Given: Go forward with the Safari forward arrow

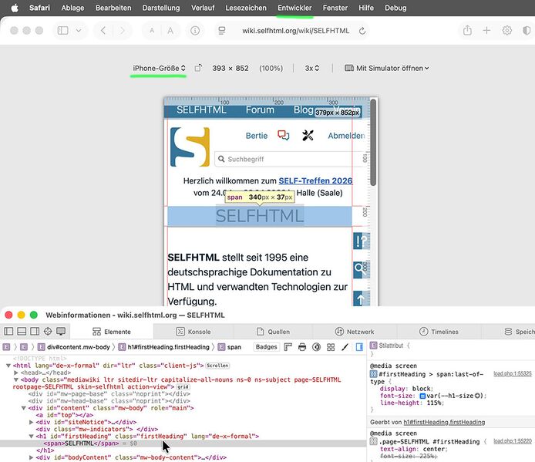Looking at the screenshot, I should pyautogui.click(x=122, y=31).
